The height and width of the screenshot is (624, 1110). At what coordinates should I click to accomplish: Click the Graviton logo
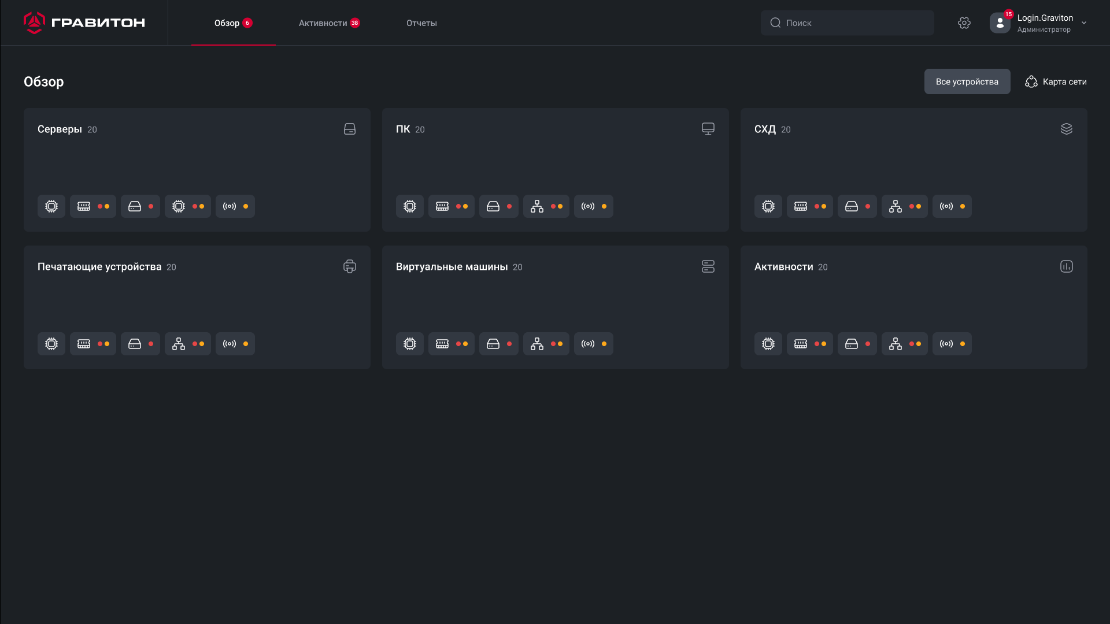click(x=84, y=23)
